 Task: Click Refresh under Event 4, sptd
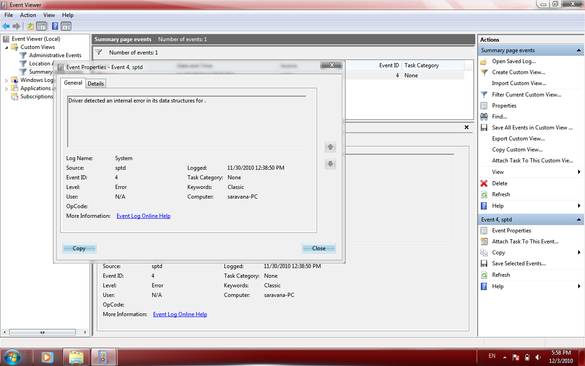coord(501,275)
